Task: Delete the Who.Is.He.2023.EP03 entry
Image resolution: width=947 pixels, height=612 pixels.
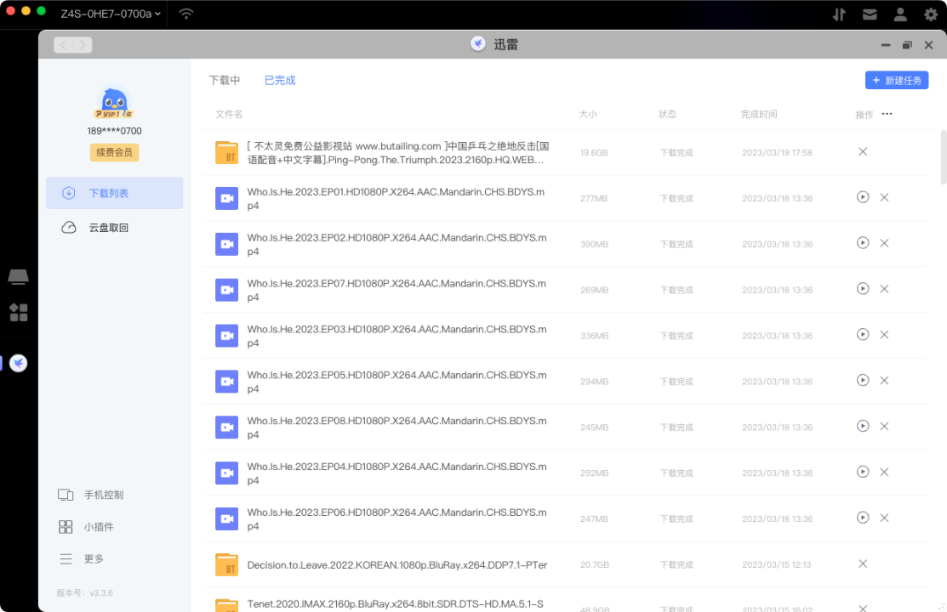Action: [884, 335]
